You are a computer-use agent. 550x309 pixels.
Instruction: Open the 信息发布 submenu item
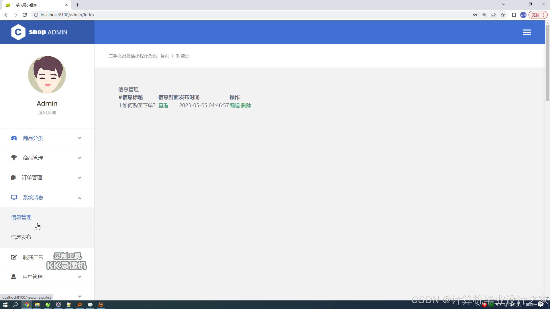pos(21,237)
